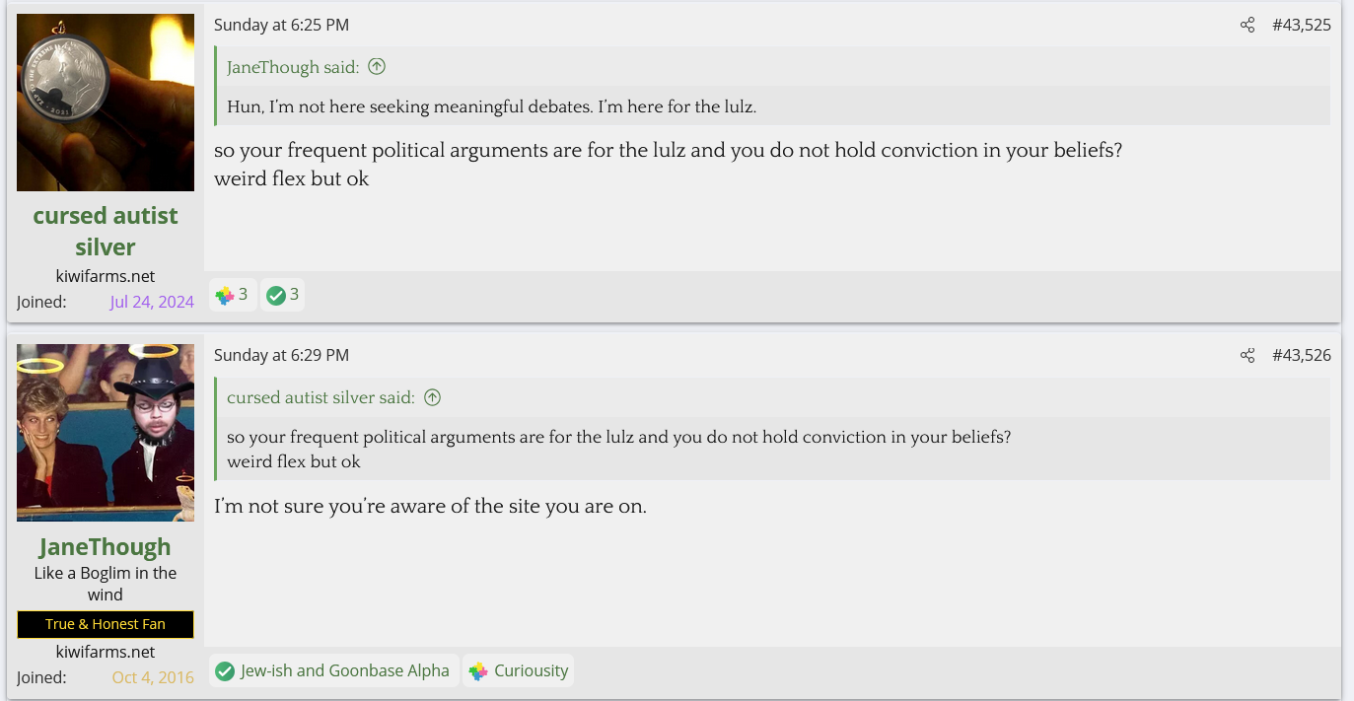Jump to cursed autist silver's quoted post arrow
Viewport: 1354px width, 701px height.
click(432, 397)
